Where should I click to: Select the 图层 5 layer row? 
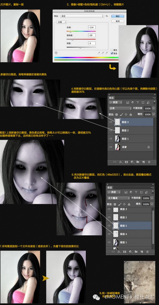129,226
